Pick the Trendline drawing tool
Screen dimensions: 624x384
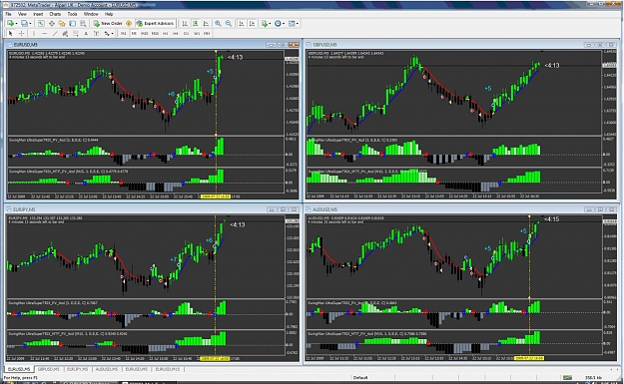(55, 33)
